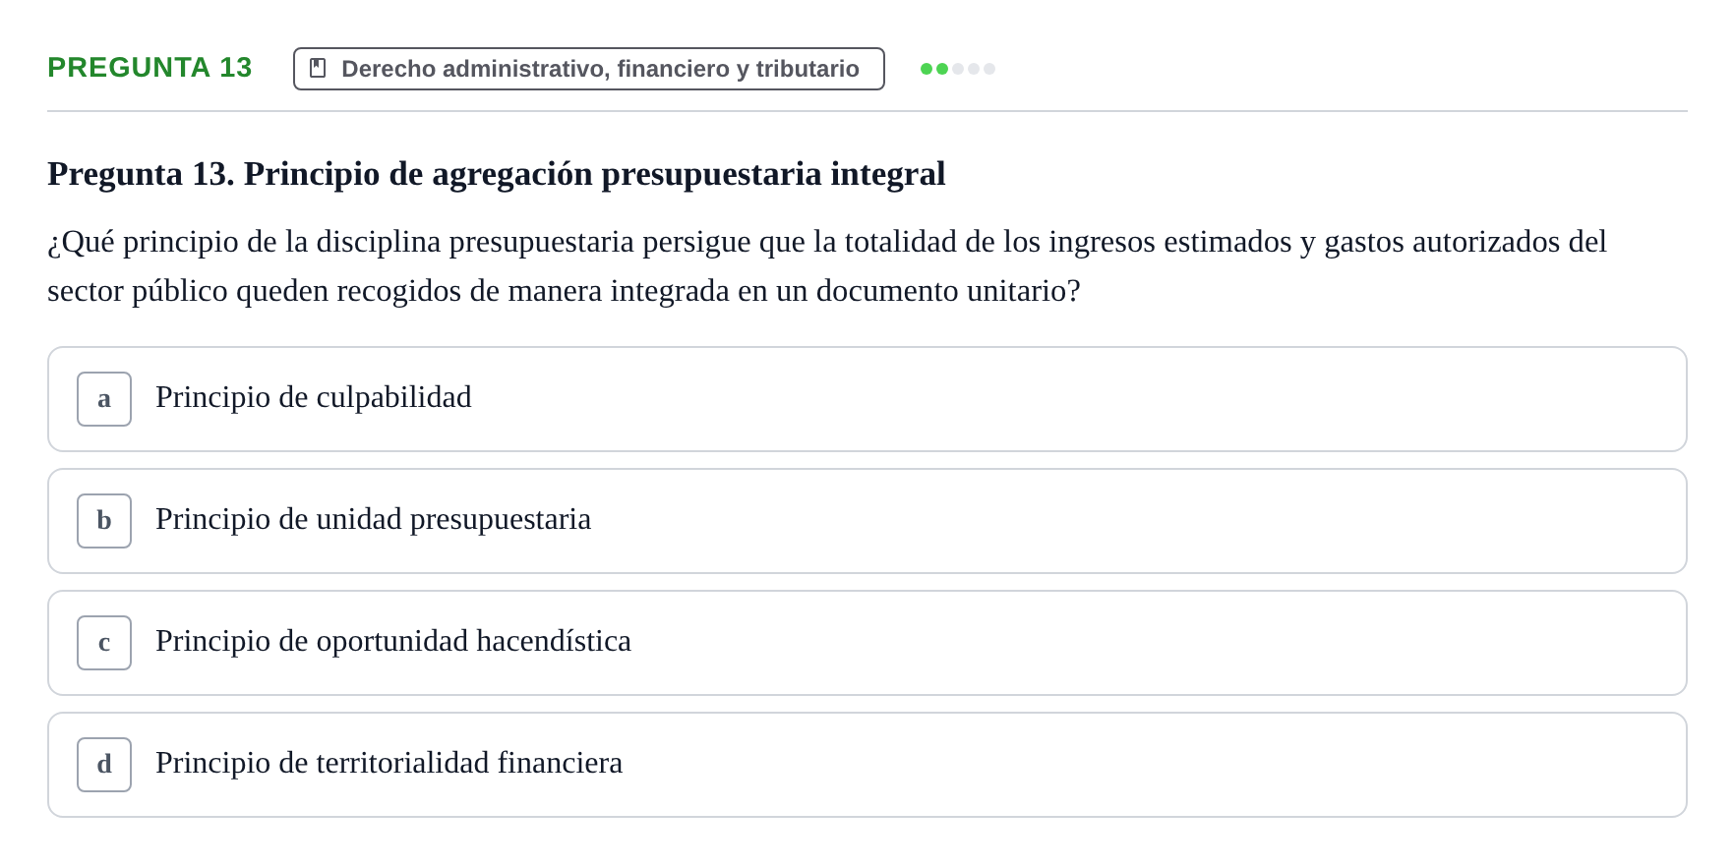Choose option Principio de culpabilidad
Viewport: 1735px width, 867px height.
(x=867, y=399)
